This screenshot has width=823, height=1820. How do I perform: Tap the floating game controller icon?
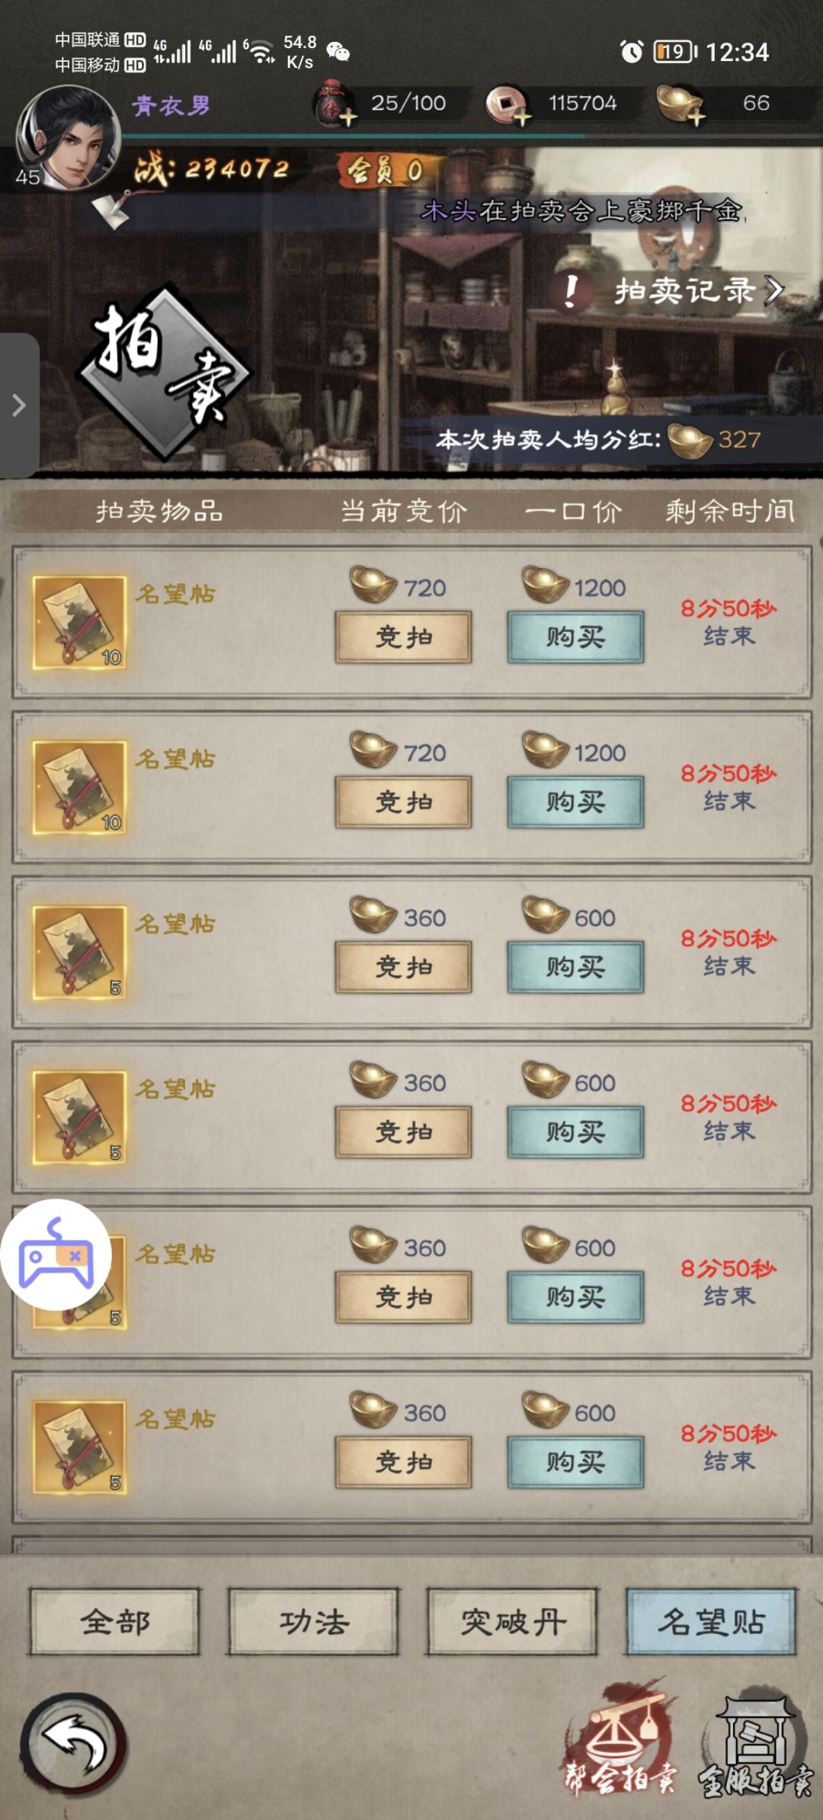[x=56, y=1255]
